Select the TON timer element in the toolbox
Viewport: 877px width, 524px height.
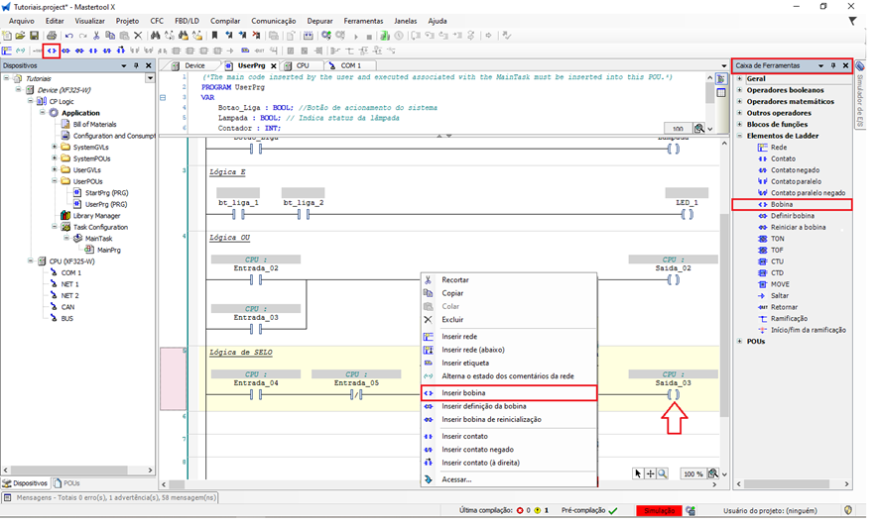click(x=777, y=239)
